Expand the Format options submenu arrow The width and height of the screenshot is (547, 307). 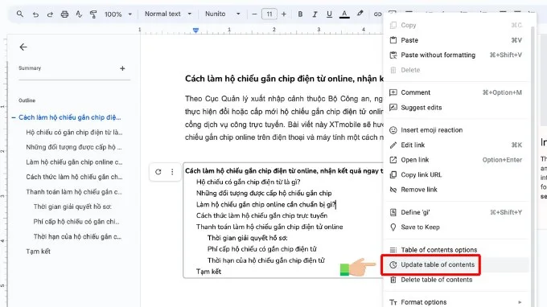tap(520, 302)
